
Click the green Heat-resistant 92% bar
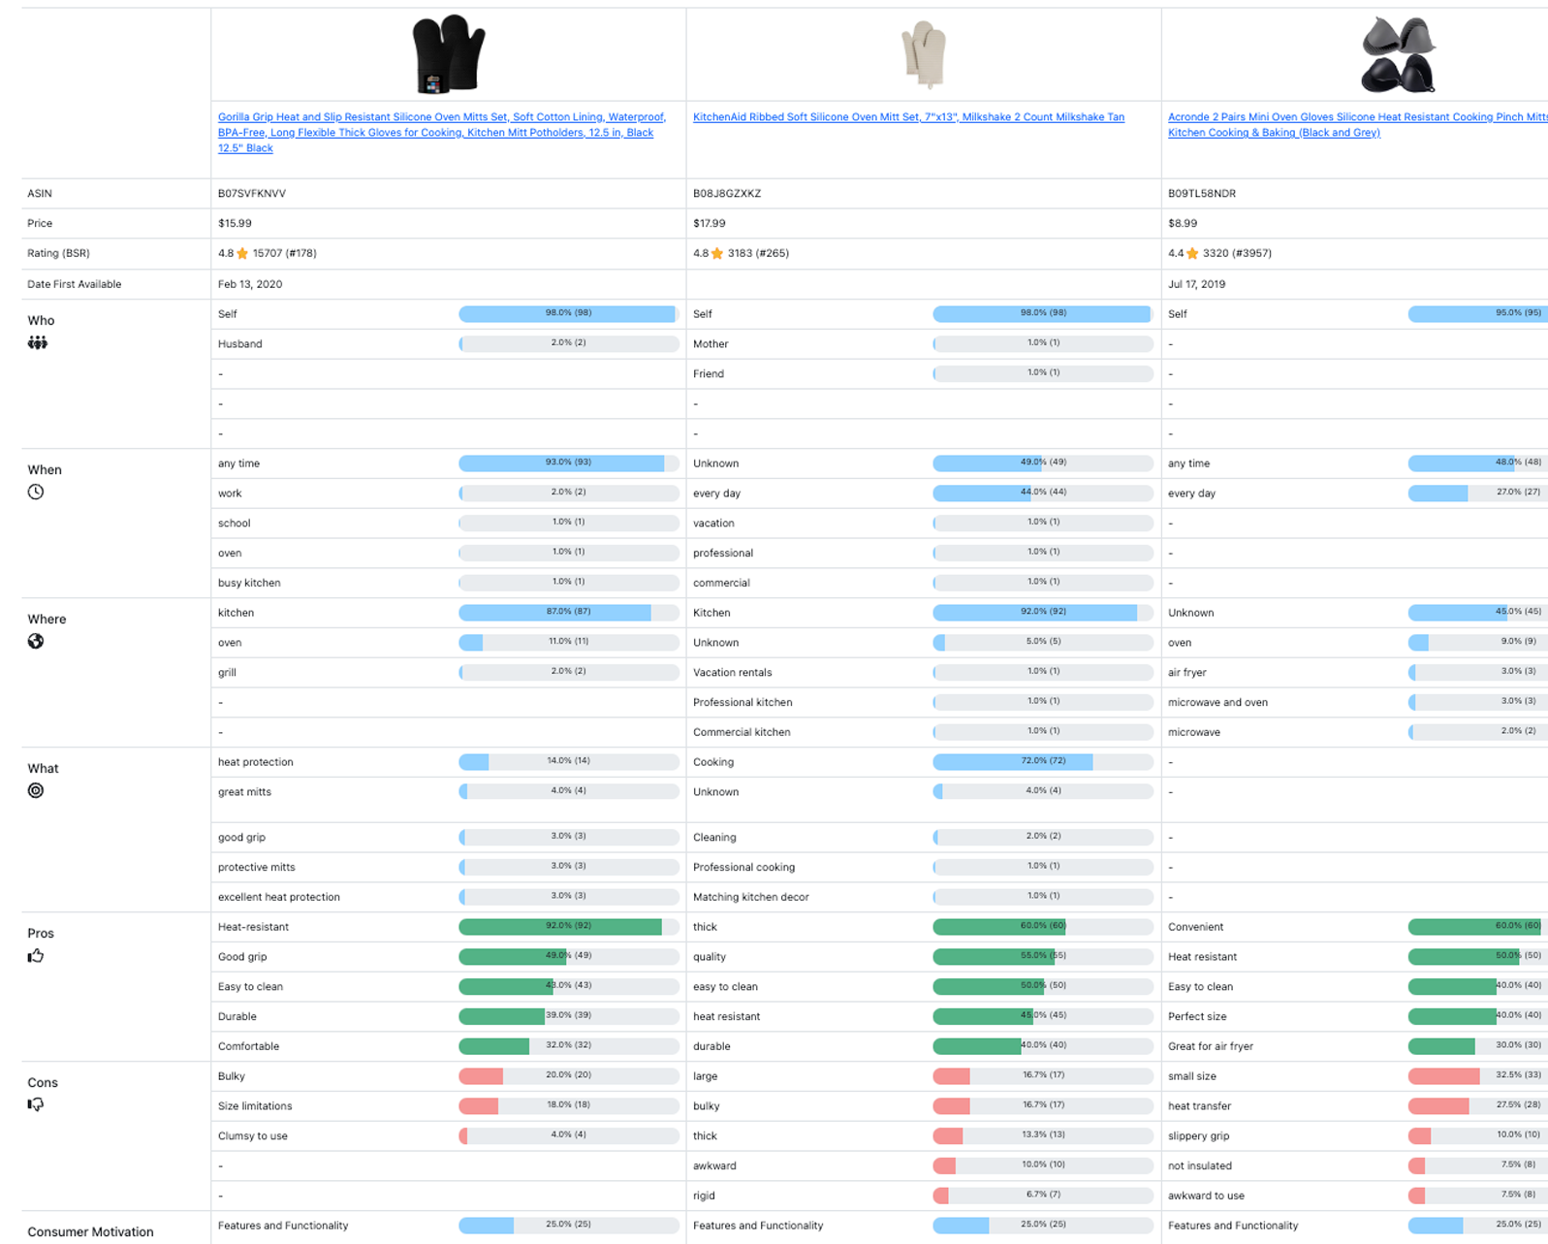[560, 927]
